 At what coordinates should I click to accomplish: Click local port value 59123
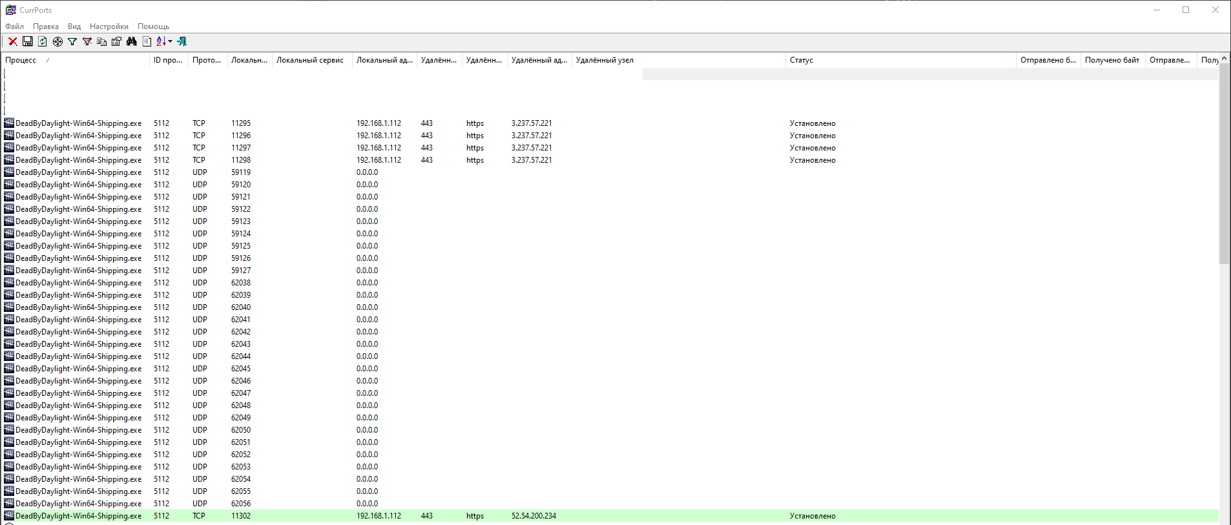coord(241,221)
